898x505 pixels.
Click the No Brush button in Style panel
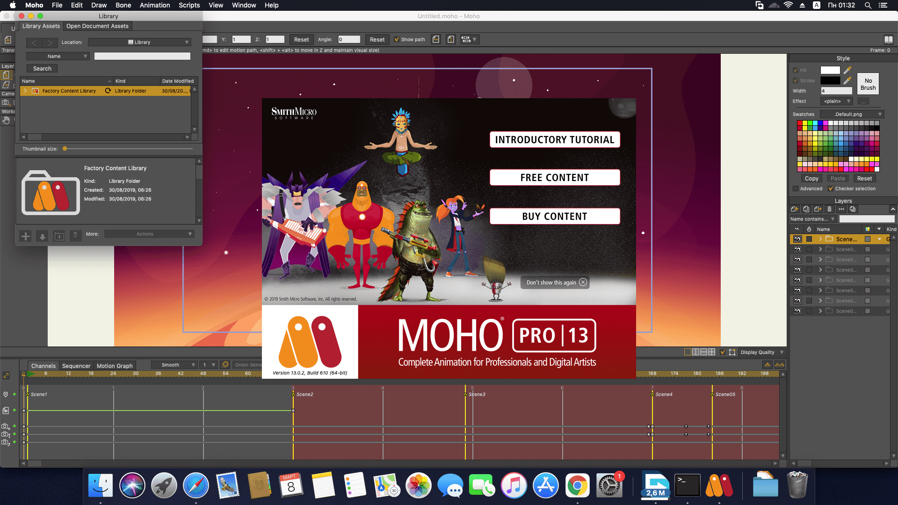pyautogui.click(x=868, y=83)
